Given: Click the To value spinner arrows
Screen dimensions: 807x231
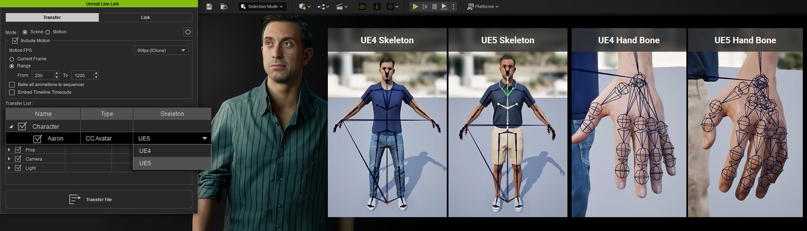Looking at the screenshot, I should coord(96,76).
